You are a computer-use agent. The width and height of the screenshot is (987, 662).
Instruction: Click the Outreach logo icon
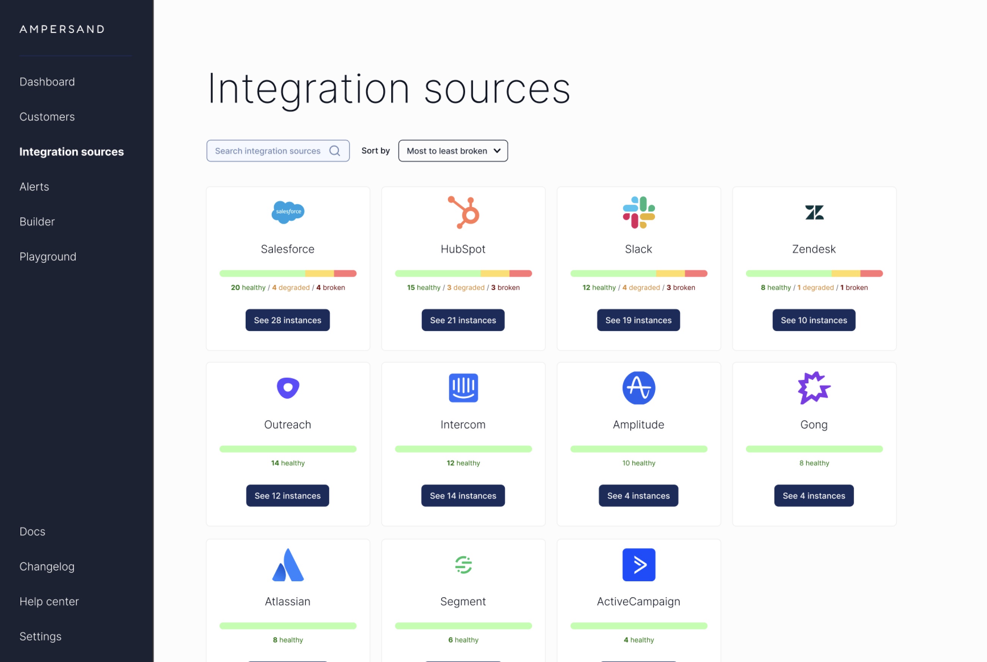(x=288, y=387)
